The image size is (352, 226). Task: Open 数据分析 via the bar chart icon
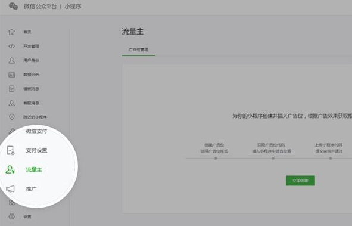pos(12,75)
